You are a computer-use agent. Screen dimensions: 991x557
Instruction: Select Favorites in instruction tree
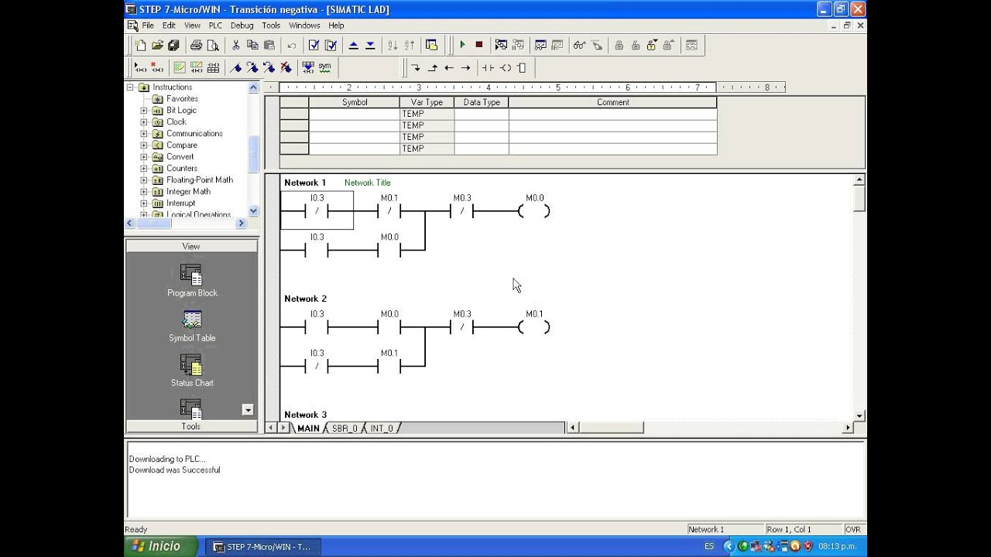click(182, 99)
